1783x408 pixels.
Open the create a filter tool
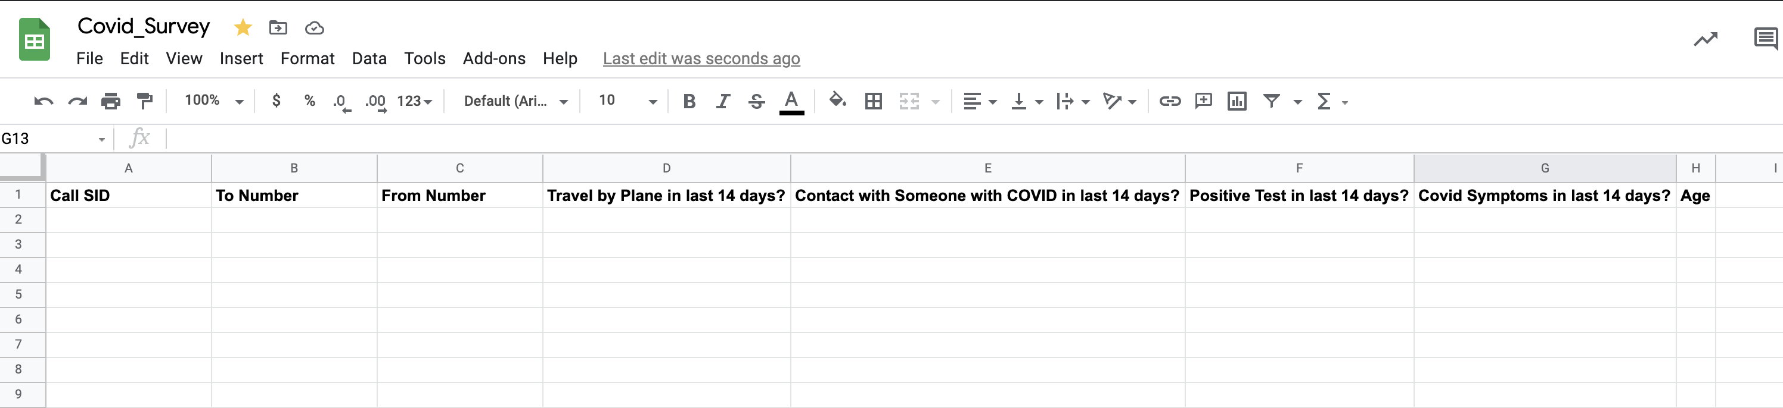pos(1272,101)
